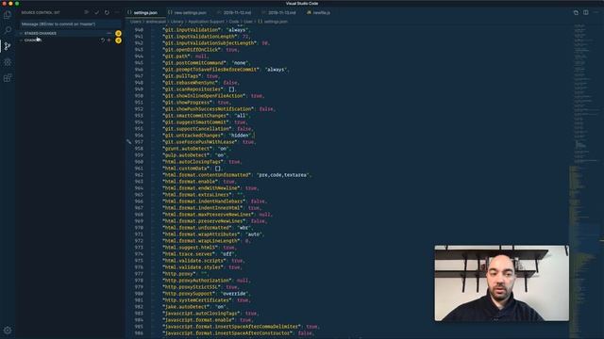Click the pencil edit icon beside line 957
The height and width of the screenshot is (339, 604).
[x=128, y=142]
